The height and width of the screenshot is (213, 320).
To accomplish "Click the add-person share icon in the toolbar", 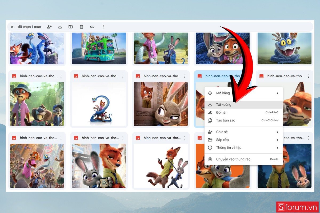I will click(x=49, y=27).
